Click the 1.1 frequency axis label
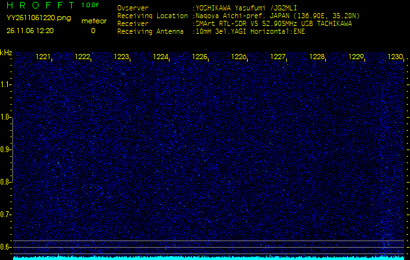This screenshot has height=260, width=410. 6,84
